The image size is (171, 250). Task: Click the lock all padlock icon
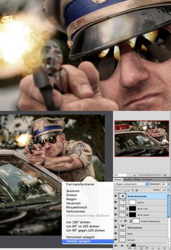[x=136, y=190]
